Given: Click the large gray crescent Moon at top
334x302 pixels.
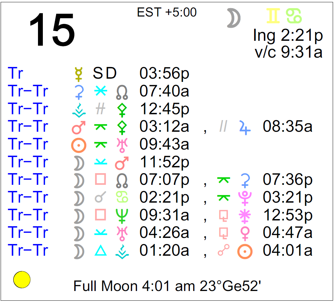Looking at the screenshot, I should click(233, 18).
